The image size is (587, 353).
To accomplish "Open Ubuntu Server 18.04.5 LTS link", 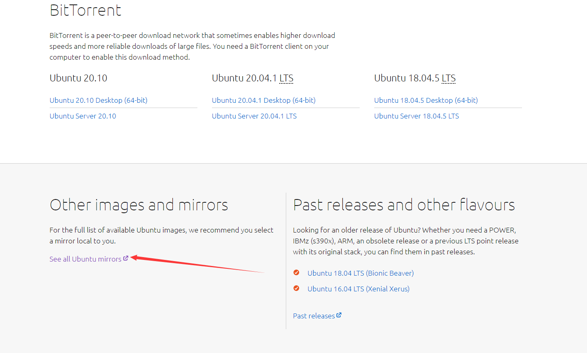I will [417, 116].
